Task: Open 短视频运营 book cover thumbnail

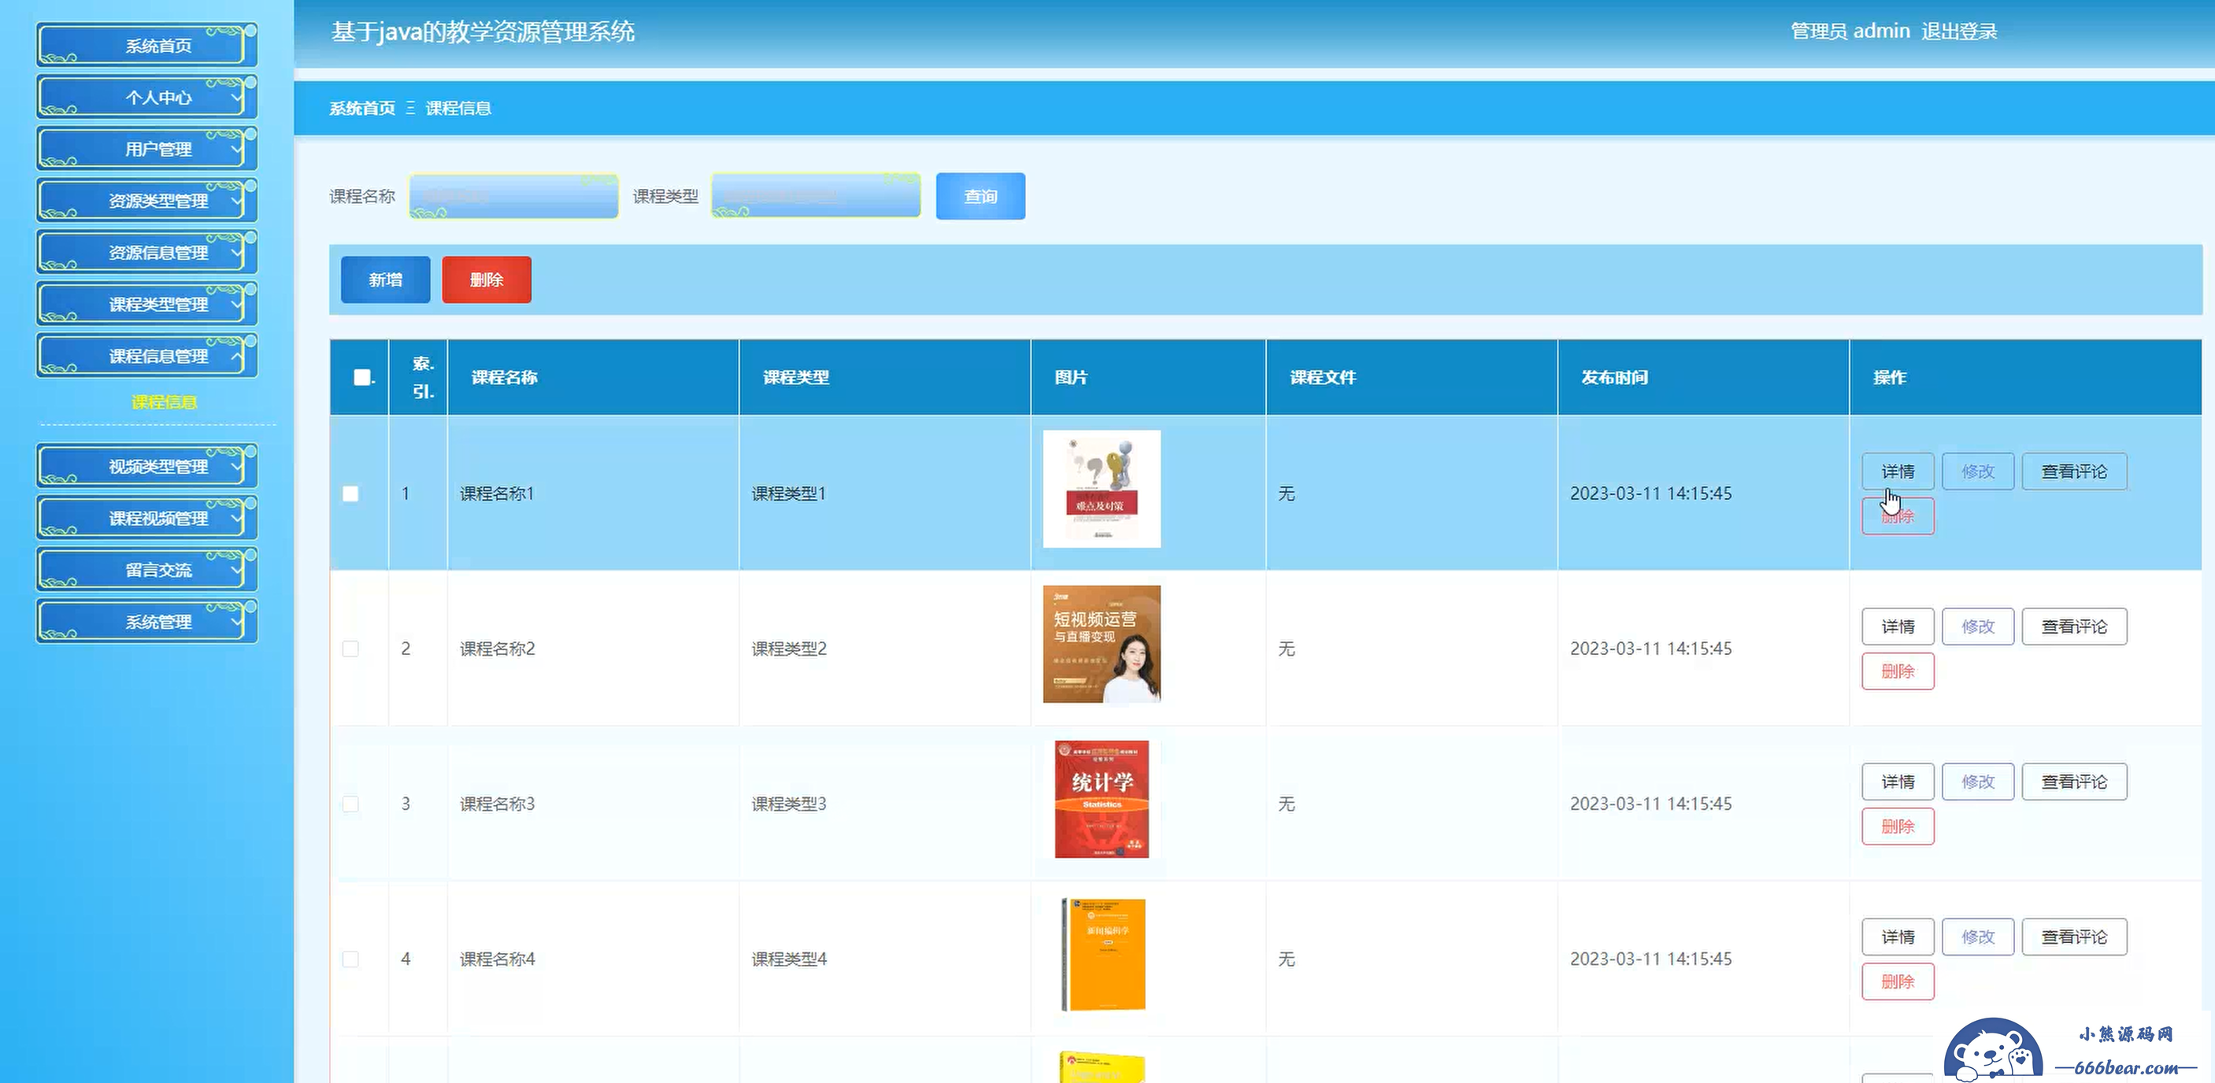Action: (x=1102, y=644)
